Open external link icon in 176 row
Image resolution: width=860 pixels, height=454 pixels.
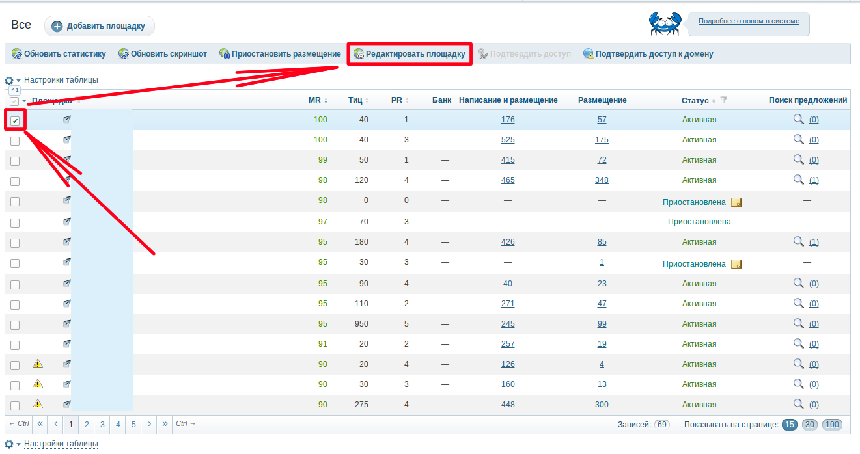pos(66,120)
